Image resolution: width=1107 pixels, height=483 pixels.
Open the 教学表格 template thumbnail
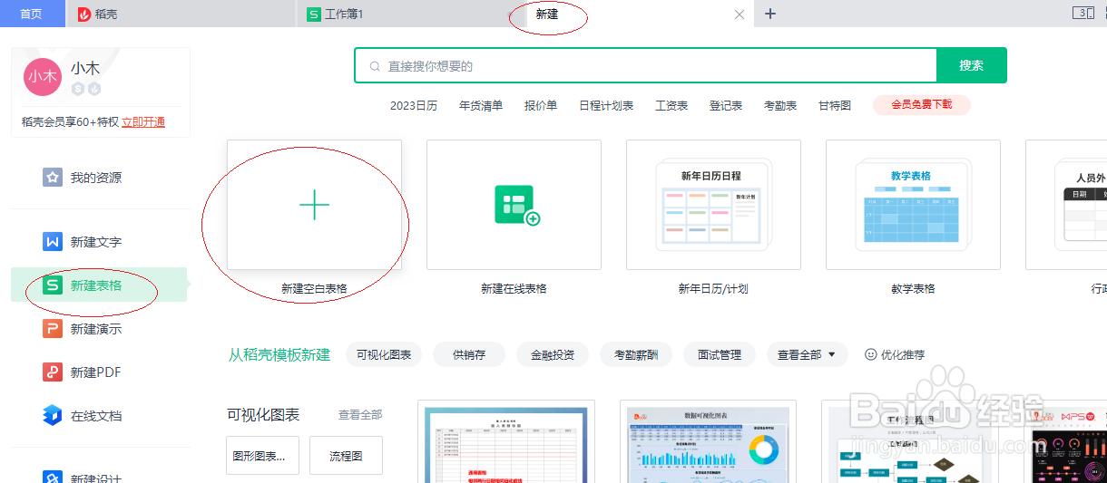coord(913,205)
